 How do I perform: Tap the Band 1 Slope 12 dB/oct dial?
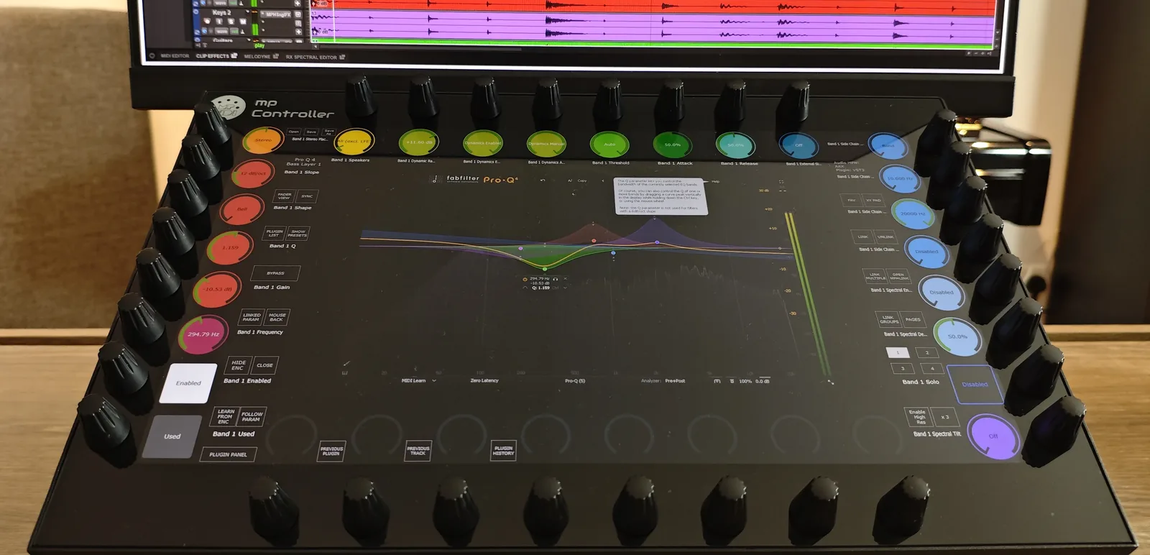click(253, 174)
